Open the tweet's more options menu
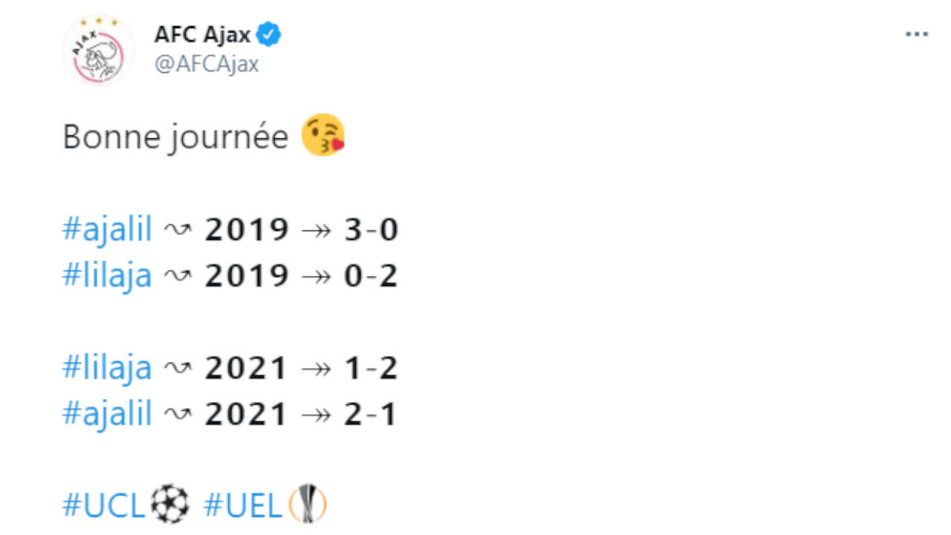The width and height of the screenshot is (951, 535). [917, 35]
